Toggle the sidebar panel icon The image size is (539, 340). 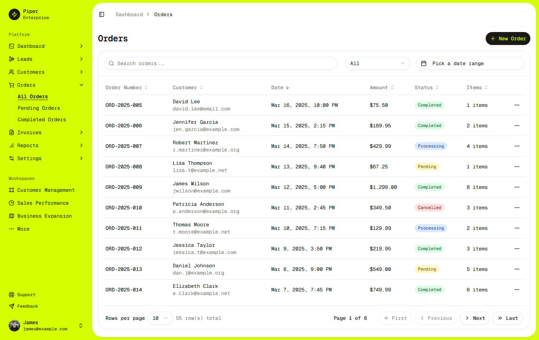coord(102,14)
